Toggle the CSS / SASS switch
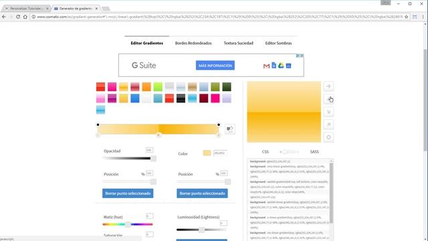 (289, 152)
